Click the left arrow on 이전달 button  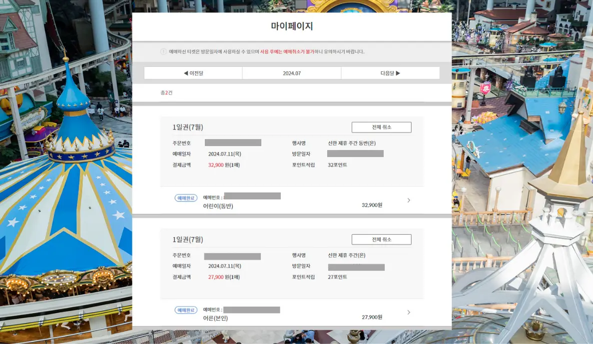(185, 72)
